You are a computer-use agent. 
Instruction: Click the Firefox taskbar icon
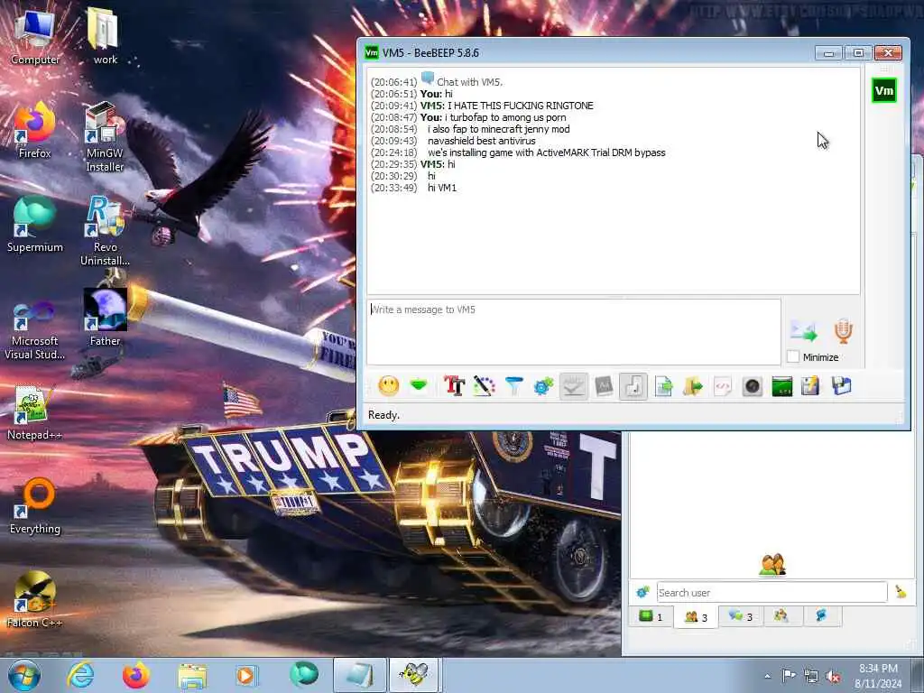[x=135, y=675]
